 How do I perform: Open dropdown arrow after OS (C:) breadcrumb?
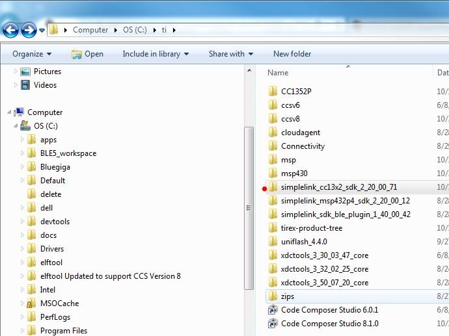pos(154,30)
